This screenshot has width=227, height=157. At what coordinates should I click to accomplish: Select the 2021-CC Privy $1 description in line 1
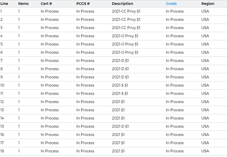click(126, 11)
